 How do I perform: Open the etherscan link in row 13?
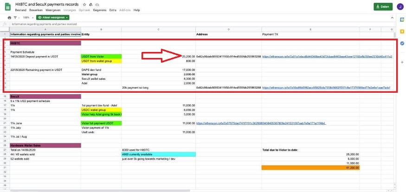[326, 88]
